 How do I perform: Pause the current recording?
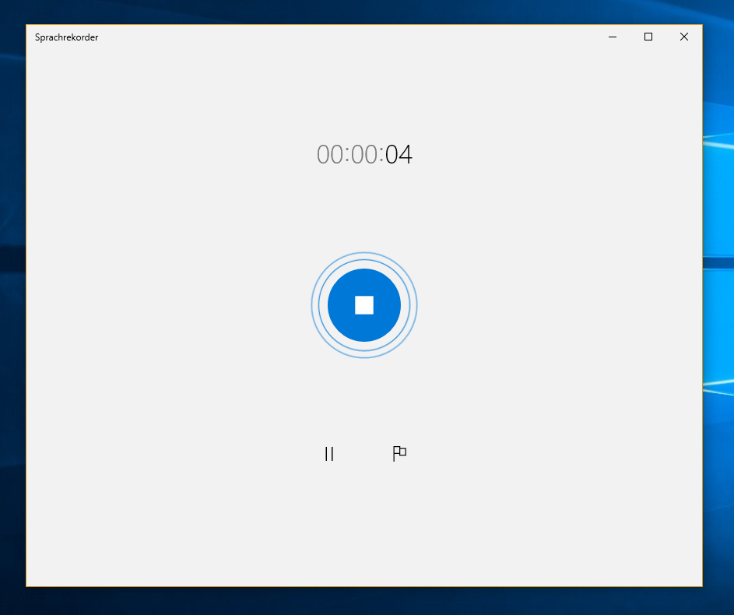click(329, 454)
